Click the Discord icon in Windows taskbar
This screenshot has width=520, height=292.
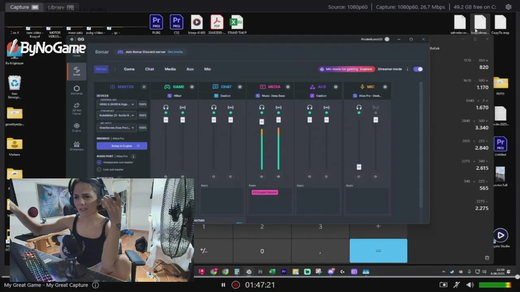(331, 272)
